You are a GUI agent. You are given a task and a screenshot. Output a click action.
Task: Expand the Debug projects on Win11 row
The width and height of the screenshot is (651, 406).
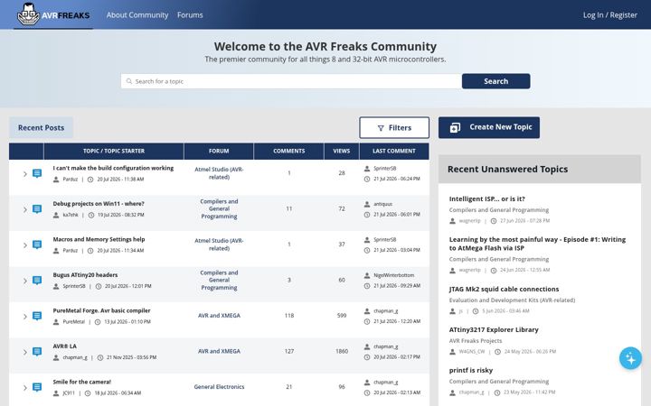coord(25,209)
